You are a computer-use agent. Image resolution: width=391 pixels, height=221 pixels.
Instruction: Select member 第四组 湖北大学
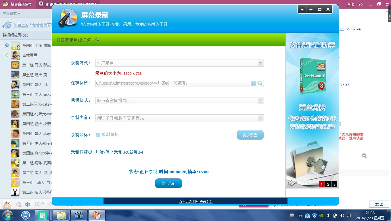(x=26, y=153)
